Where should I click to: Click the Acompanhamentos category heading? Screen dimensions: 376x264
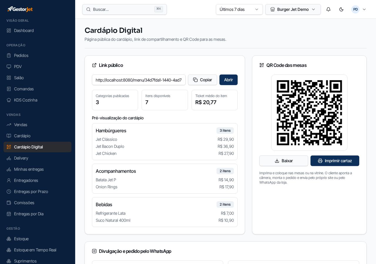coord(116,171)
